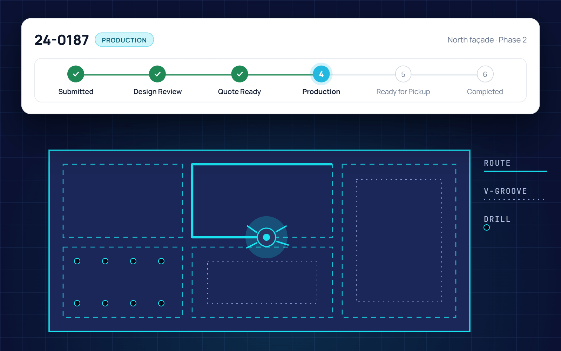
Task: Click the Submitted step checkmark circle
Action: (x=76, y=74)
